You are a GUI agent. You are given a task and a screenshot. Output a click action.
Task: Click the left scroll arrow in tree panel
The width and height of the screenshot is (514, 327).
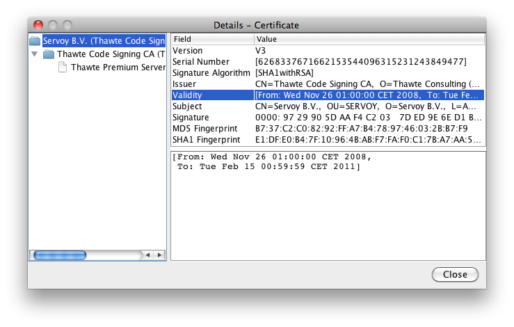148,255
